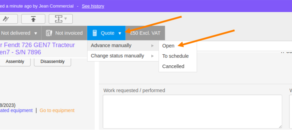Click the Excl. VAT amount segment
The image size is (292, 130).
145,33
